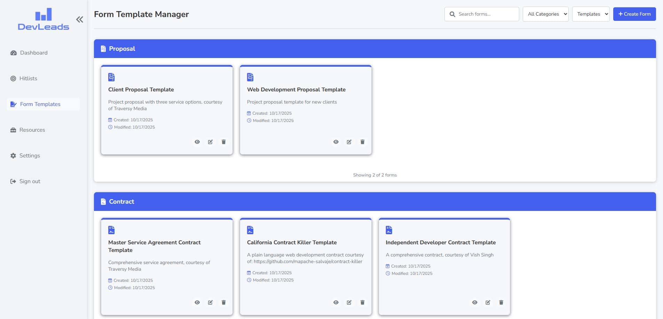663x319 pixels.
Task: Focus the Search forms field
Action: (482, 14)
